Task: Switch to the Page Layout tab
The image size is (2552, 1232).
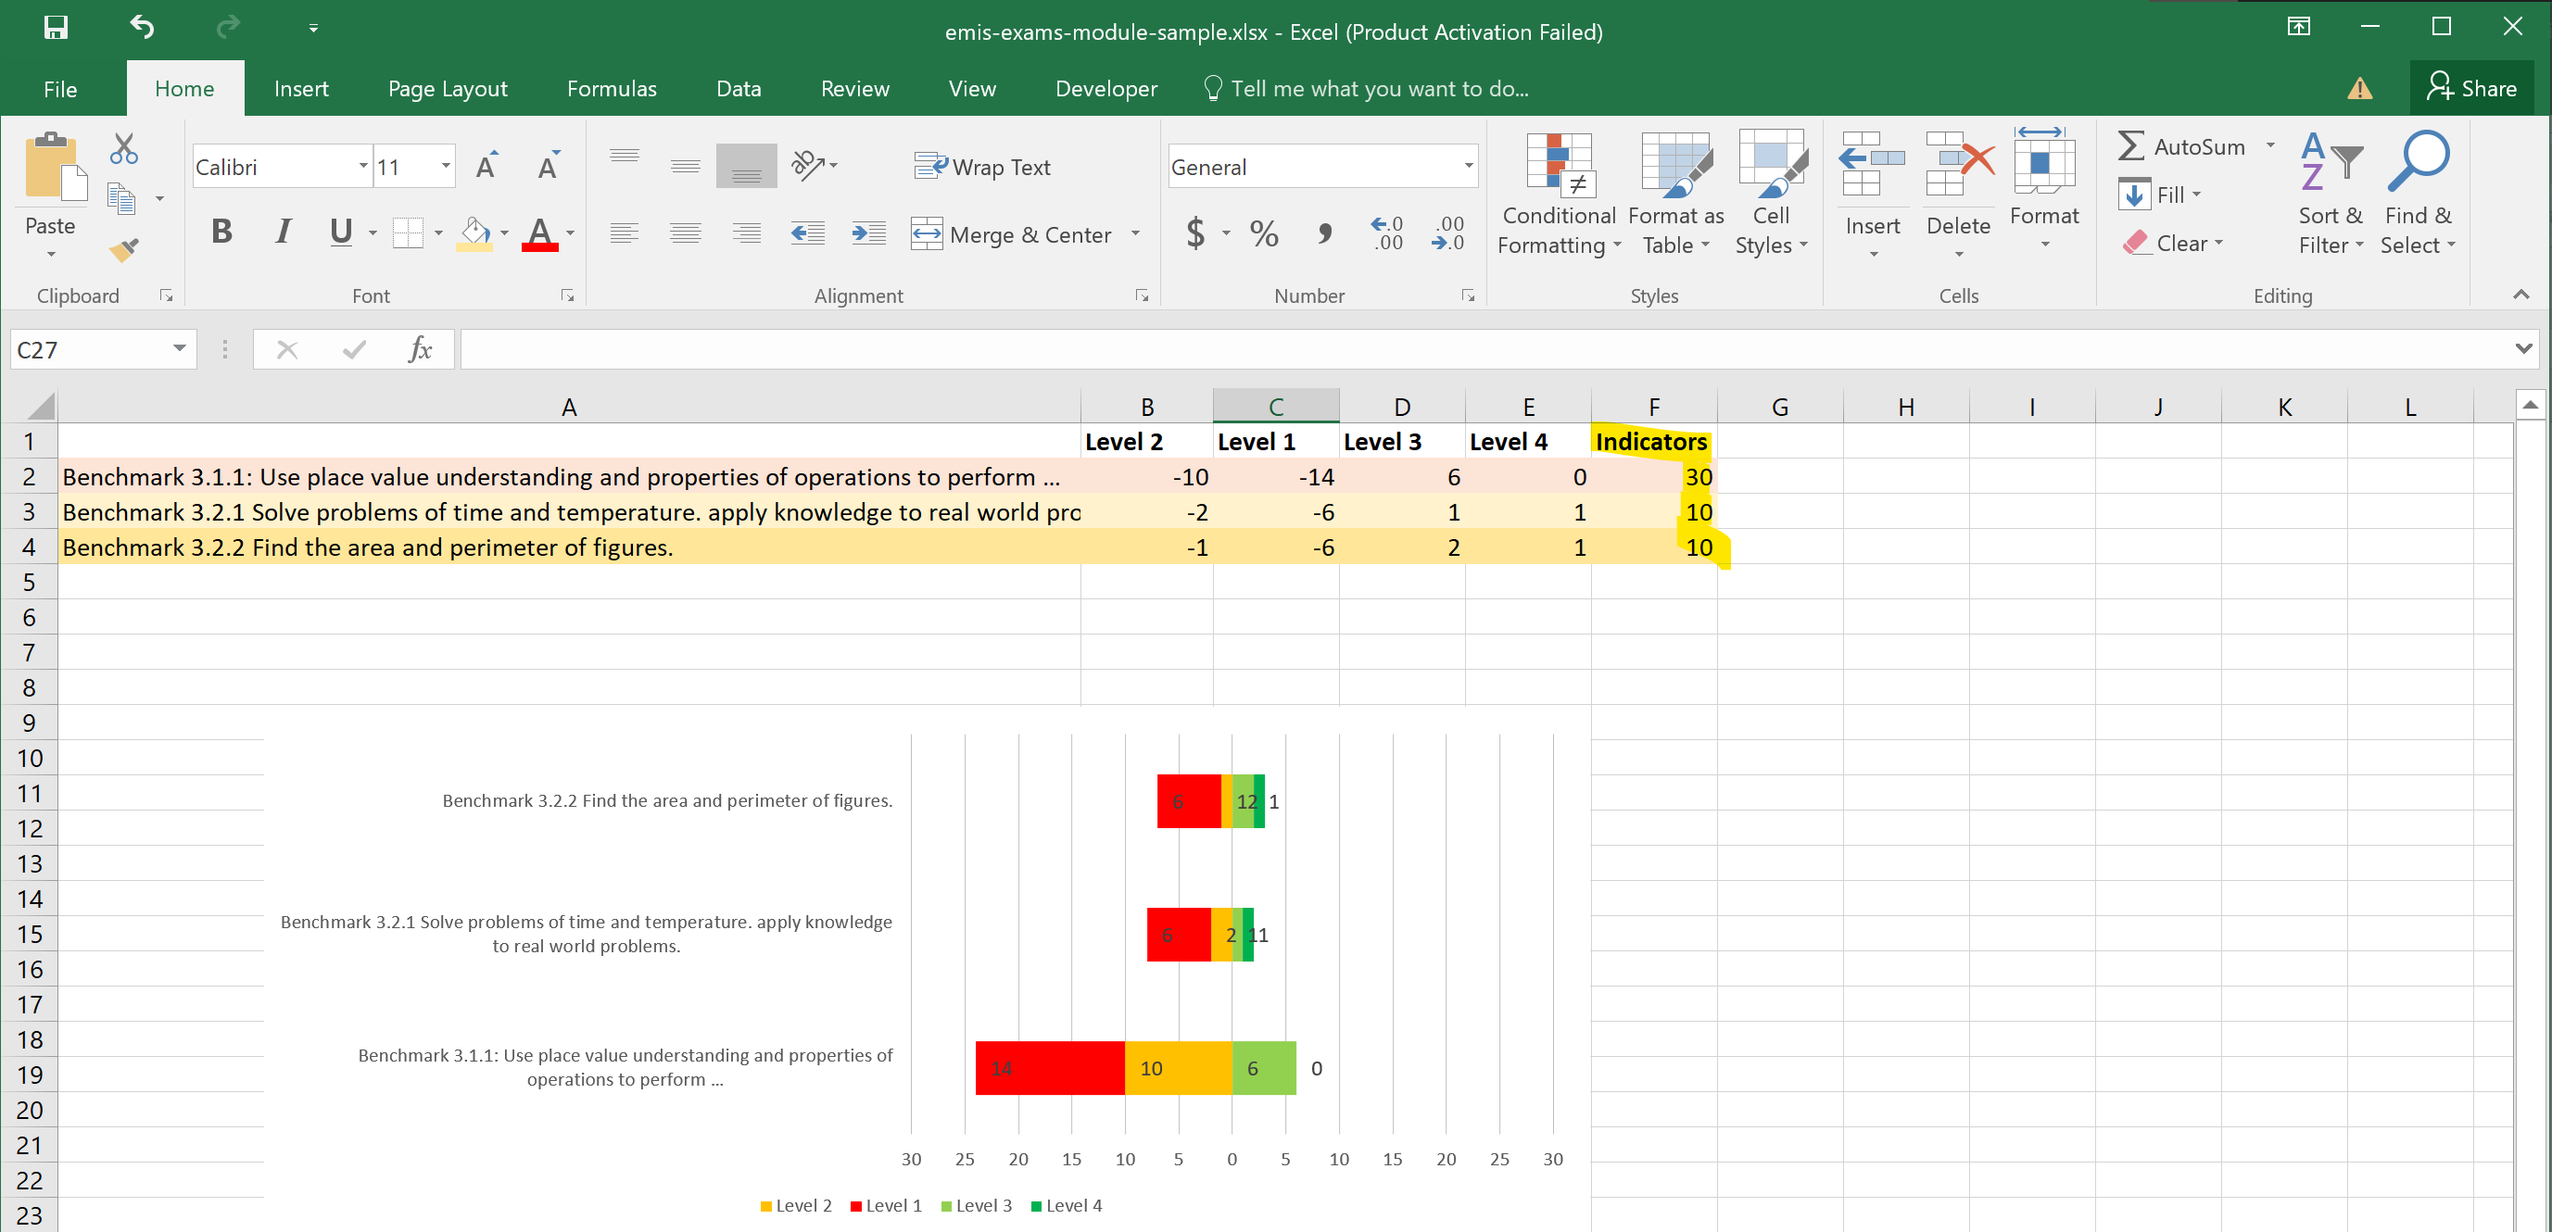Action: click(447, 89)
